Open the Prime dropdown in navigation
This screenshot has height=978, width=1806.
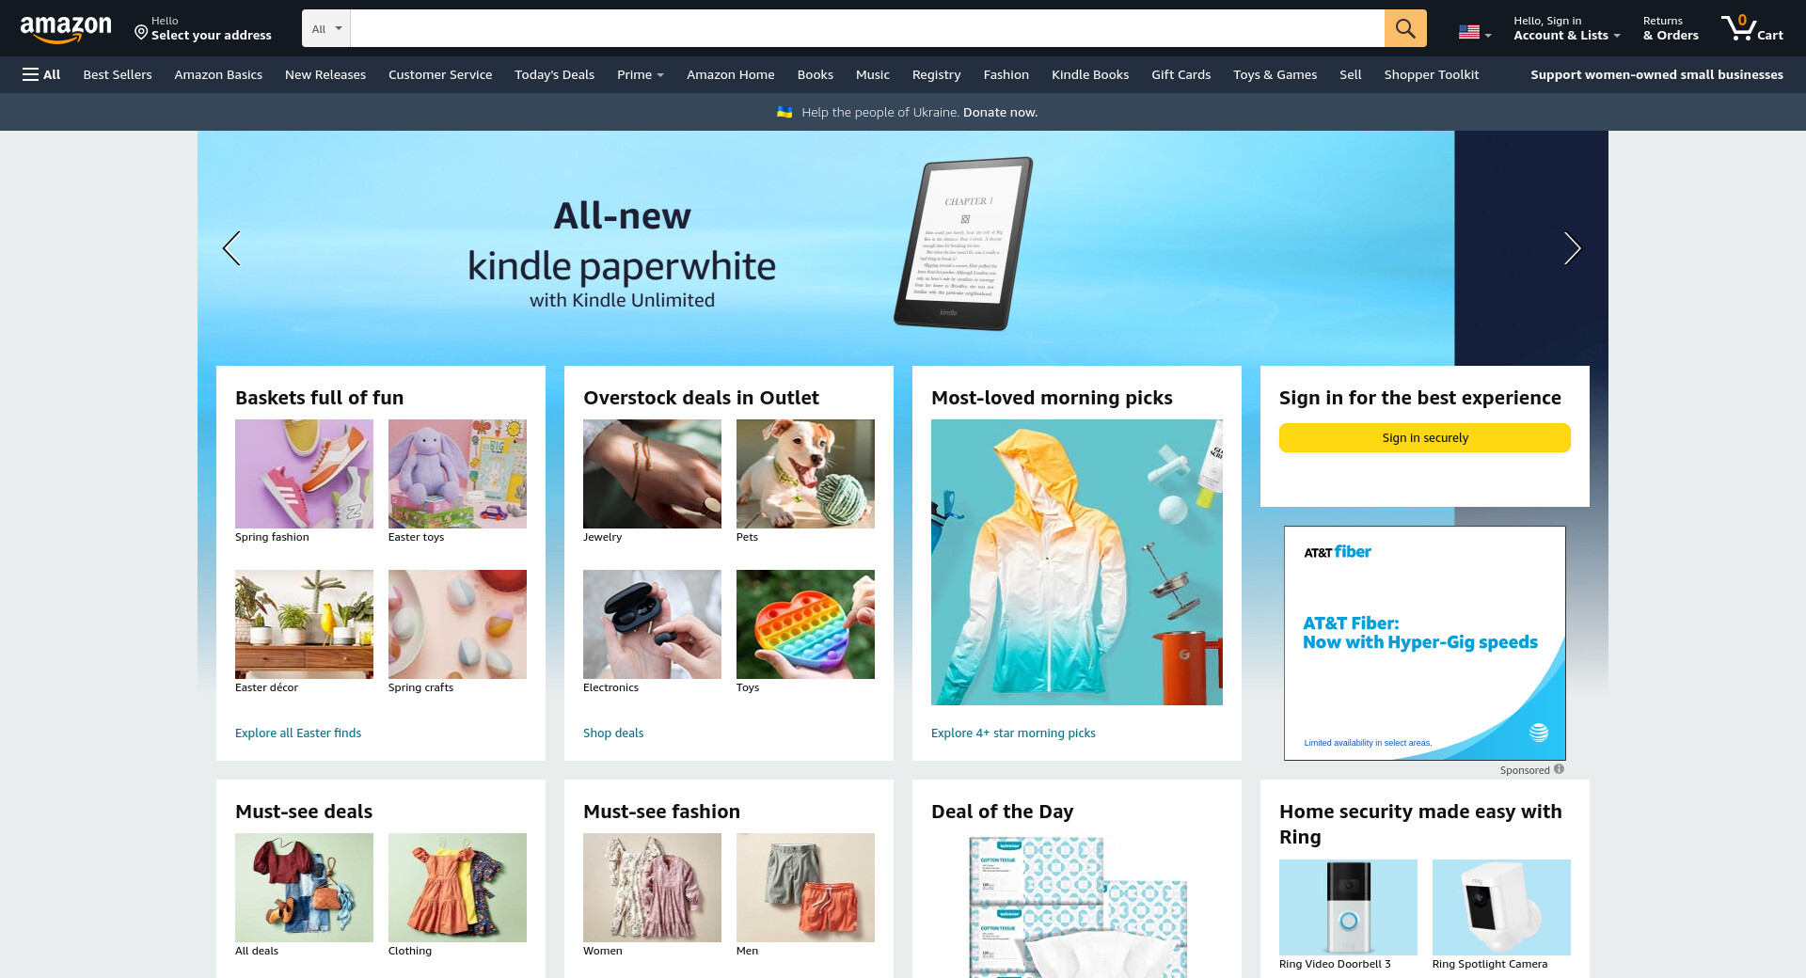pyautogui.click(x=641, y=74)
